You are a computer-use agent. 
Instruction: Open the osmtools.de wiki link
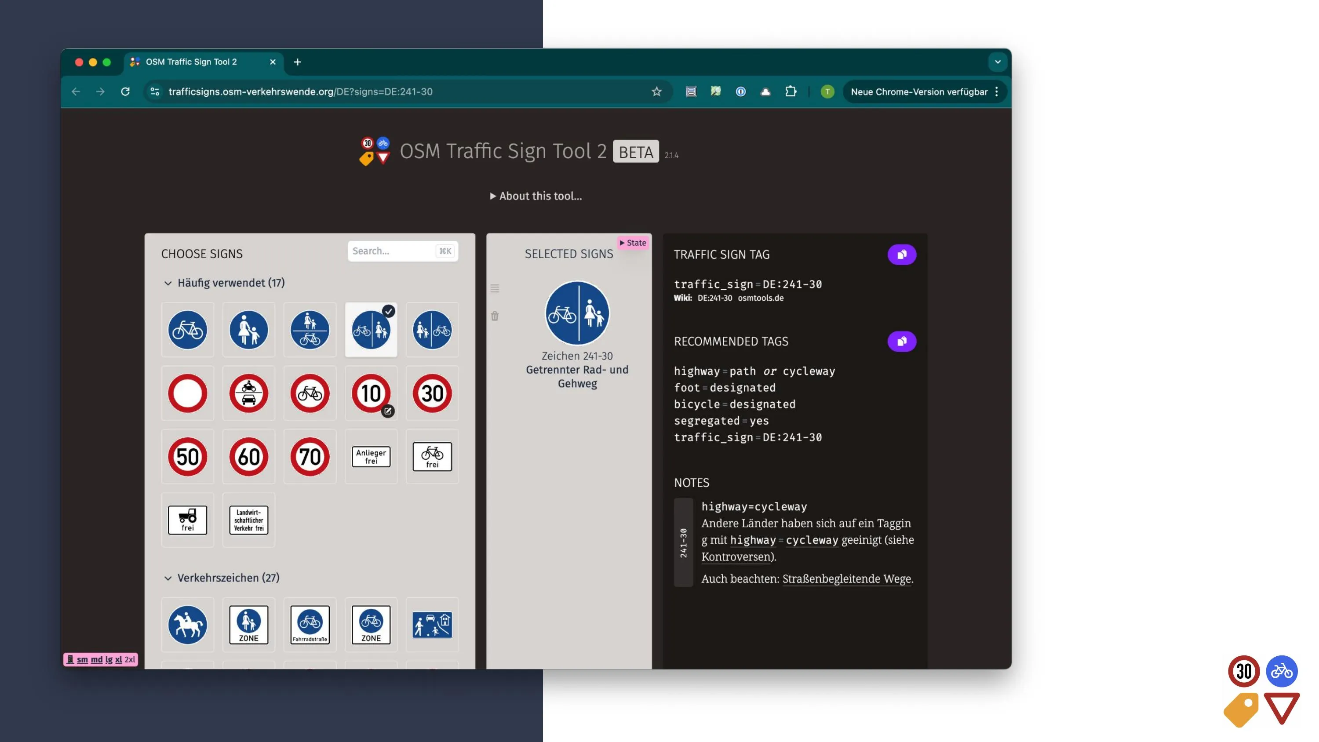pyautogui.click(x=760, y=298)
